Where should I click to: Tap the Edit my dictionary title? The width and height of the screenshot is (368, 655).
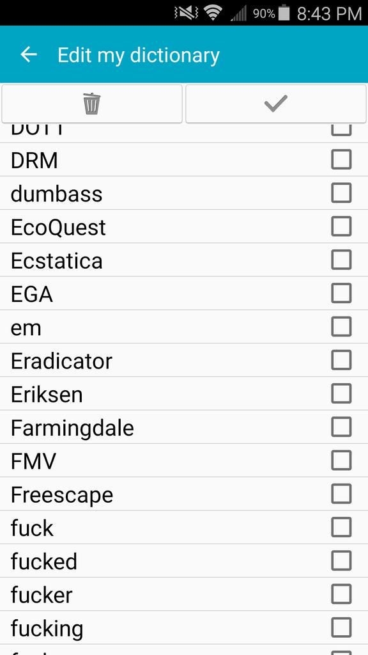(139, 55)
